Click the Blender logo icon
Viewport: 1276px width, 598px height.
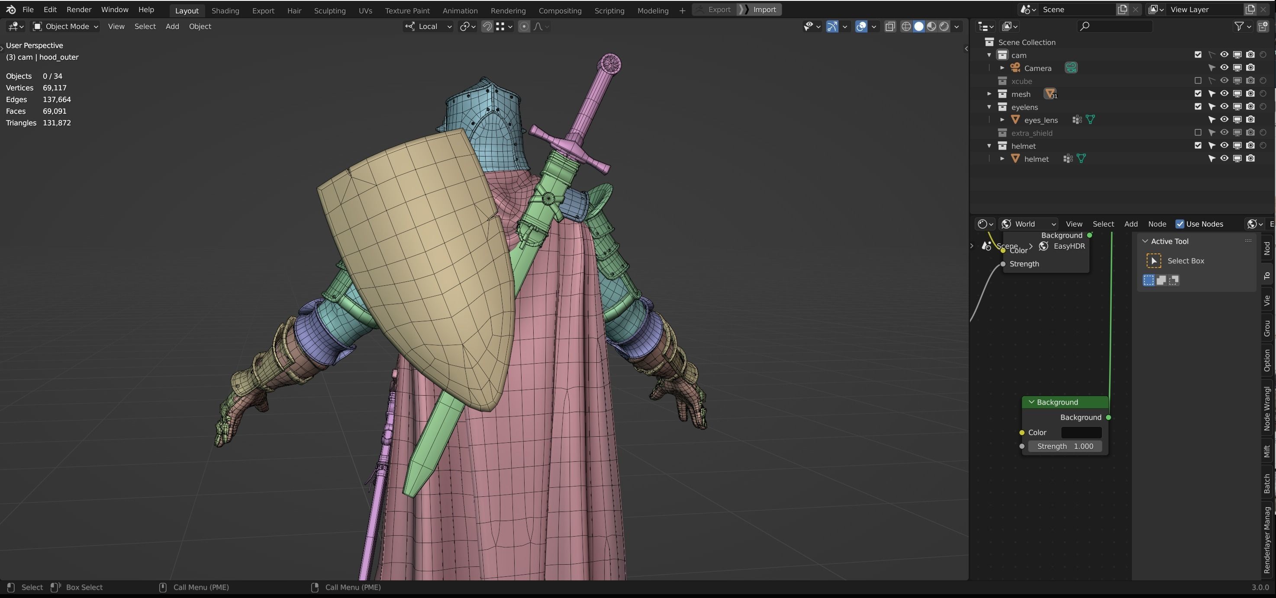coord(11,10)
